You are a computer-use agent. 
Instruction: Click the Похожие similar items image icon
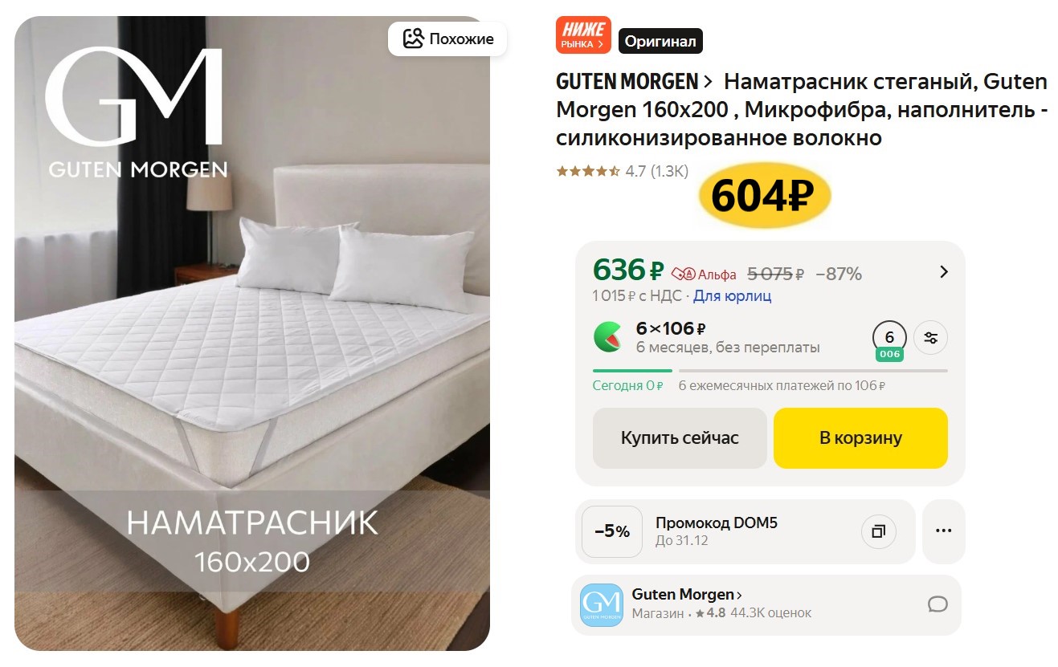point(413,39)
